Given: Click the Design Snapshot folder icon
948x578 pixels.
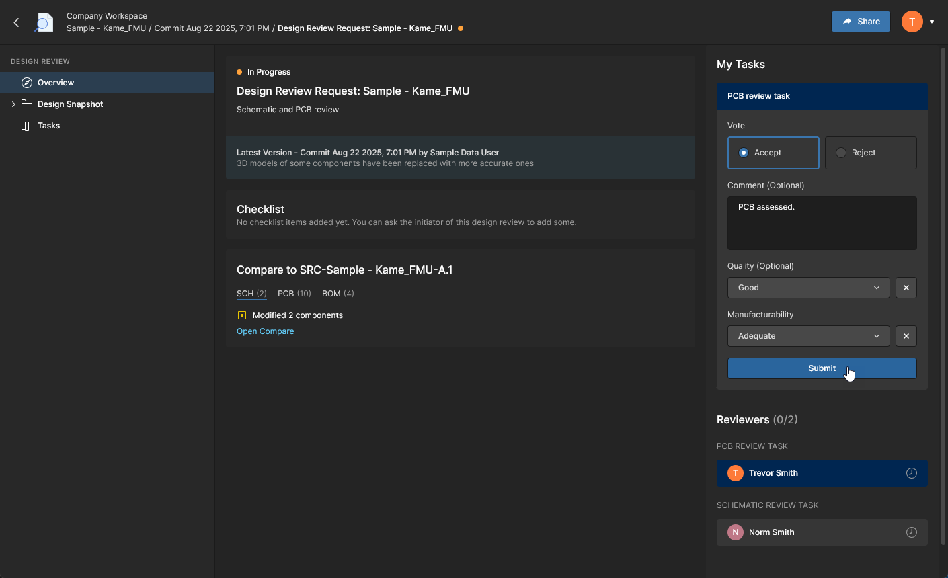Looking at the screenshot, I should [x=27, y=104].
